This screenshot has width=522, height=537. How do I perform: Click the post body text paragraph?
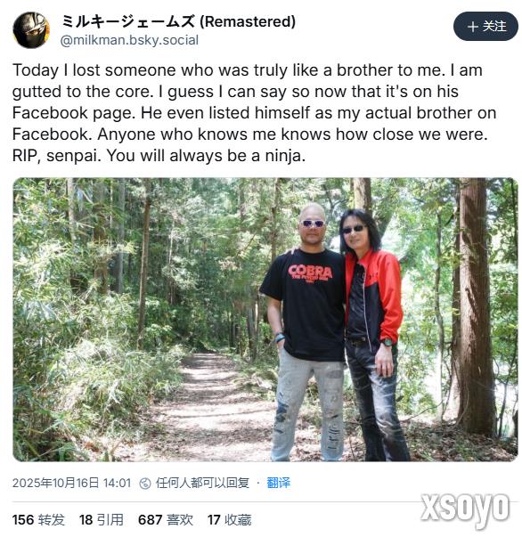tap(254, 113)
